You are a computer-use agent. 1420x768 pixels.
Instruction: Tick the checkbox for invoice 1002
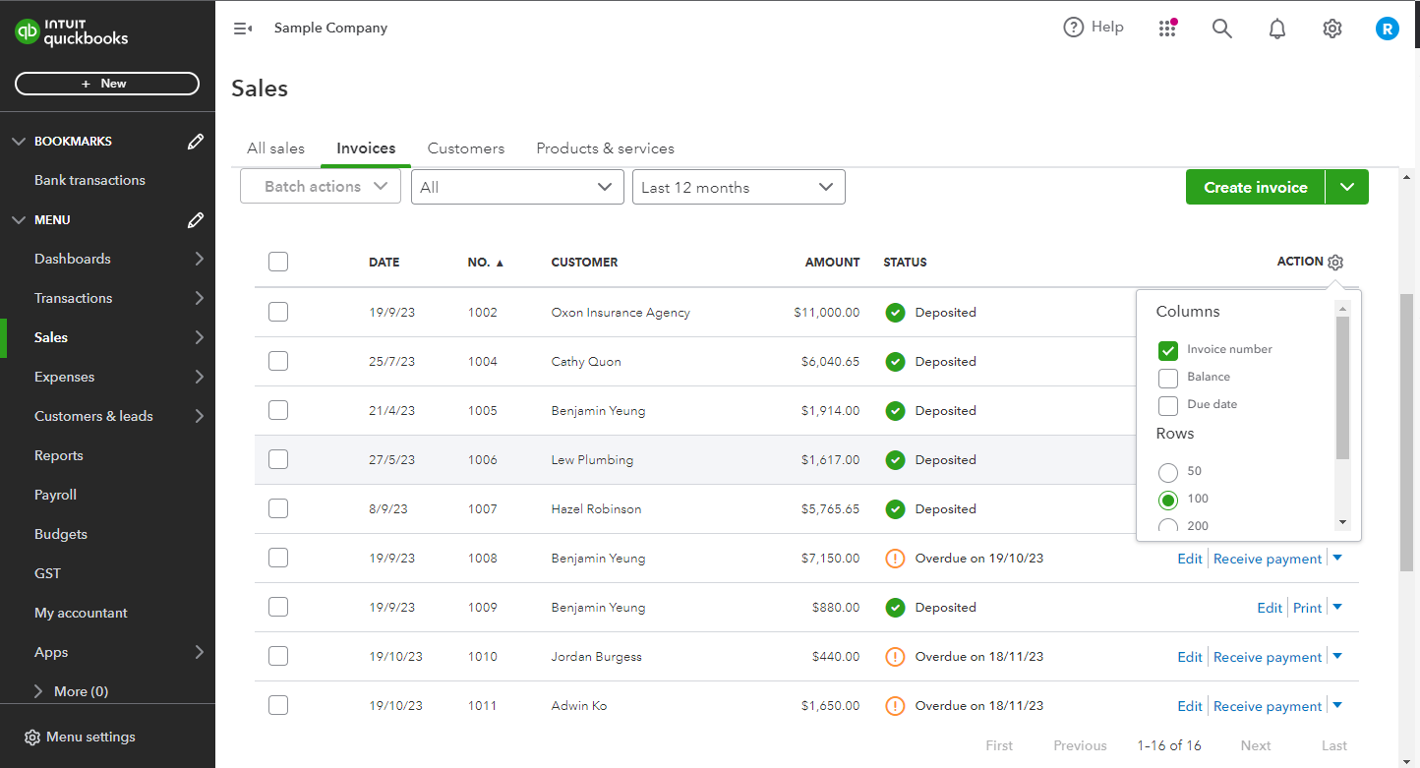[278, 312]
